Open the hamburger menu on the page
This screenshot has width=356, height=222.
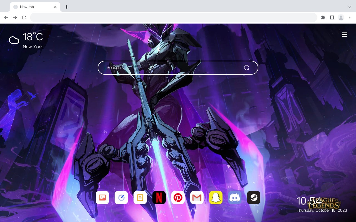[345, 34]
